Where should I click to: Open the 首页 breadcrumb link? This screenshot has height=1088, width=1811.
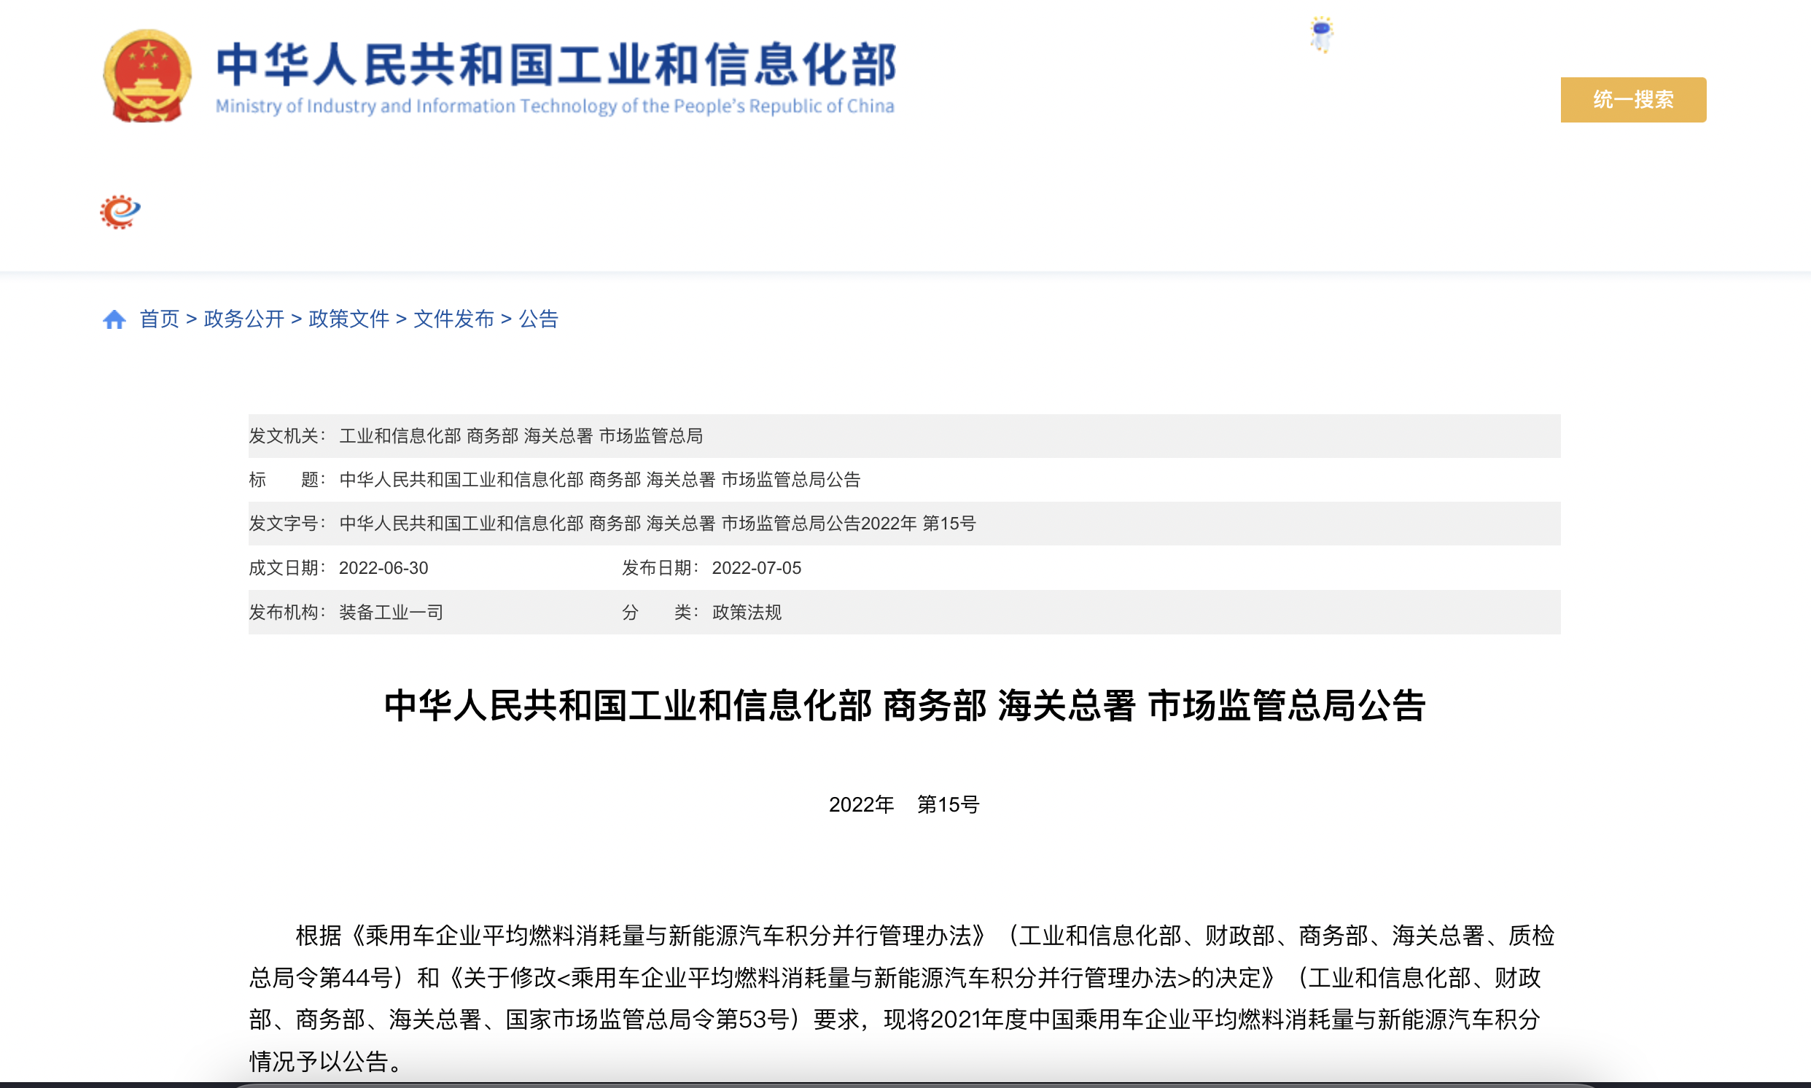click(159, 319)
